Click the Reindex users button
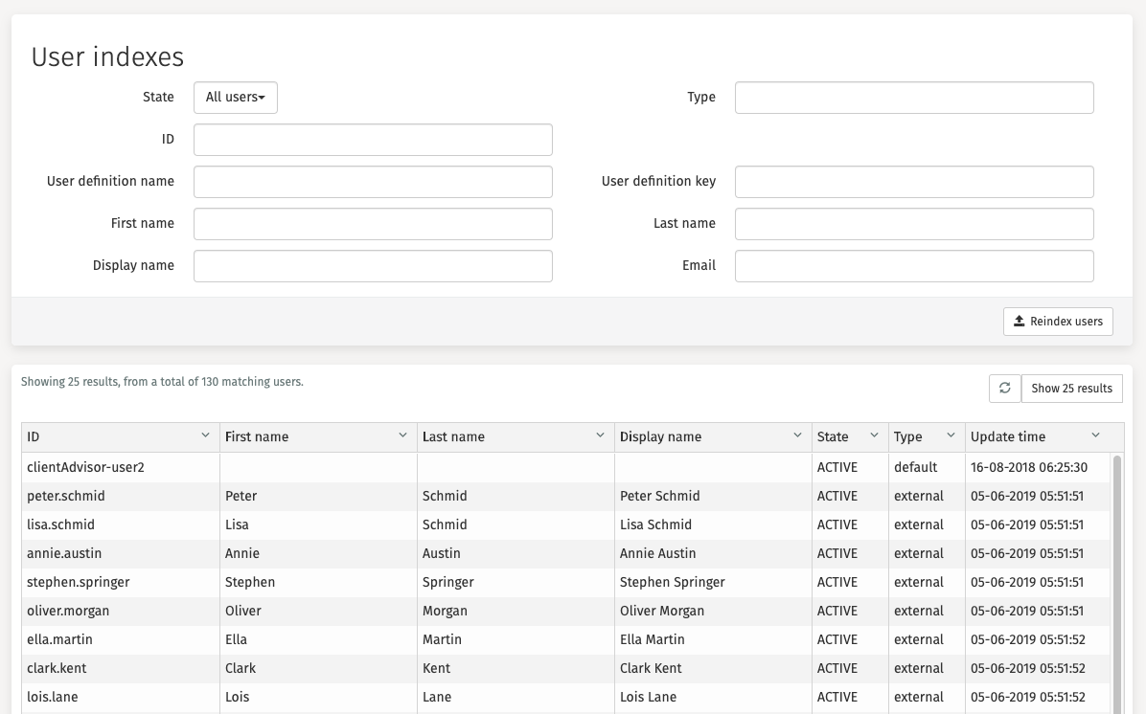This screenshot has height=714, width=1146. point(1058,322)
